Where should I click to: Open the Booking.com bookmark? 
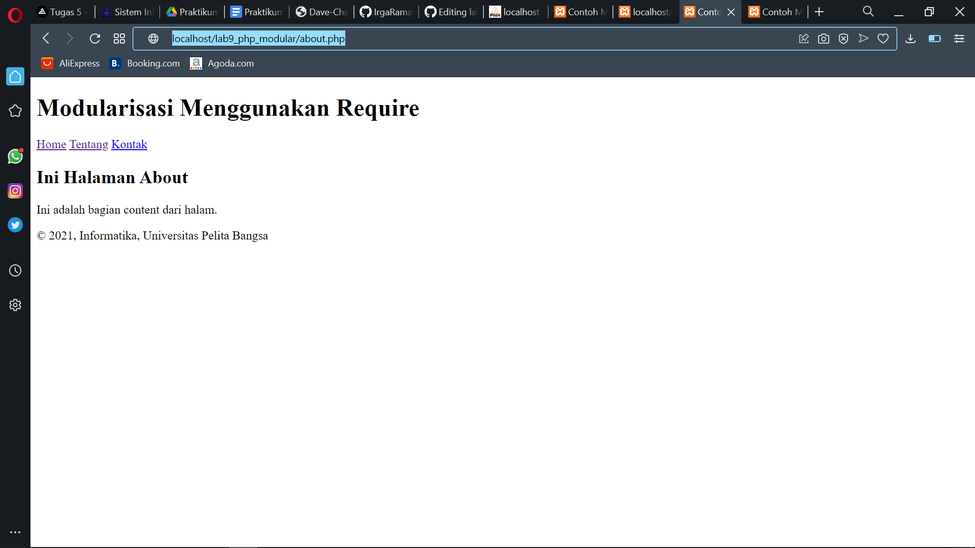point(145,63)
